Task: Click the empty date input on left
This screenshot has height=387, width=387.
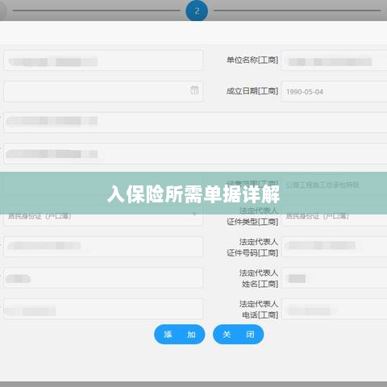Action: 103,92
